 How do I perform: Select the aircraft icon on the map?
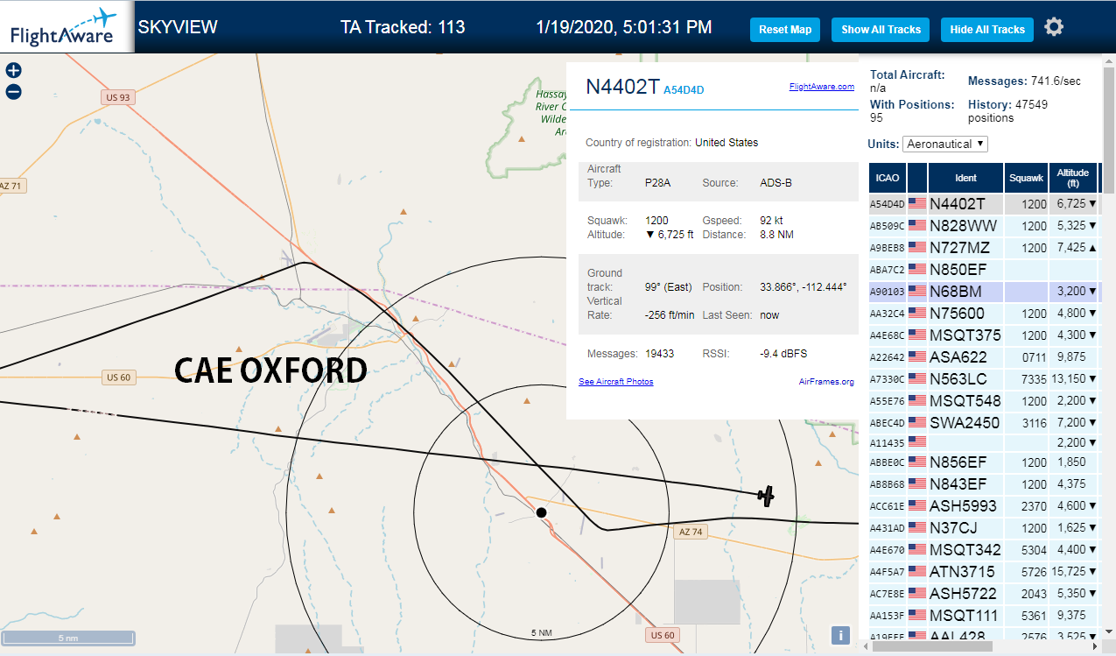pos(766,496)
